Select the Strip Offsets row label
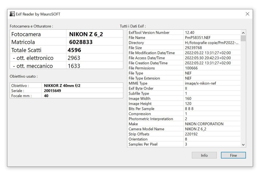The height and width of the screenshot is (176, 259). (x=139, y=134)
